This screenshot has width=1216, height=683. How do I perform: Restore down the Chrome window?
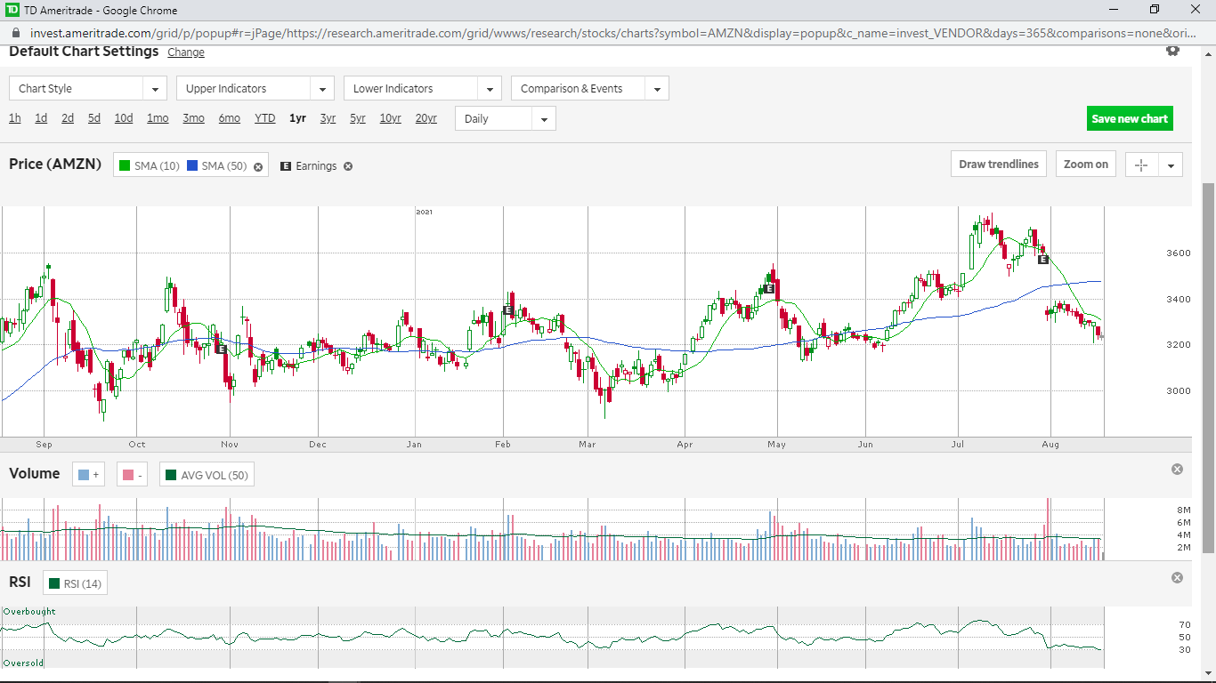1155,10
